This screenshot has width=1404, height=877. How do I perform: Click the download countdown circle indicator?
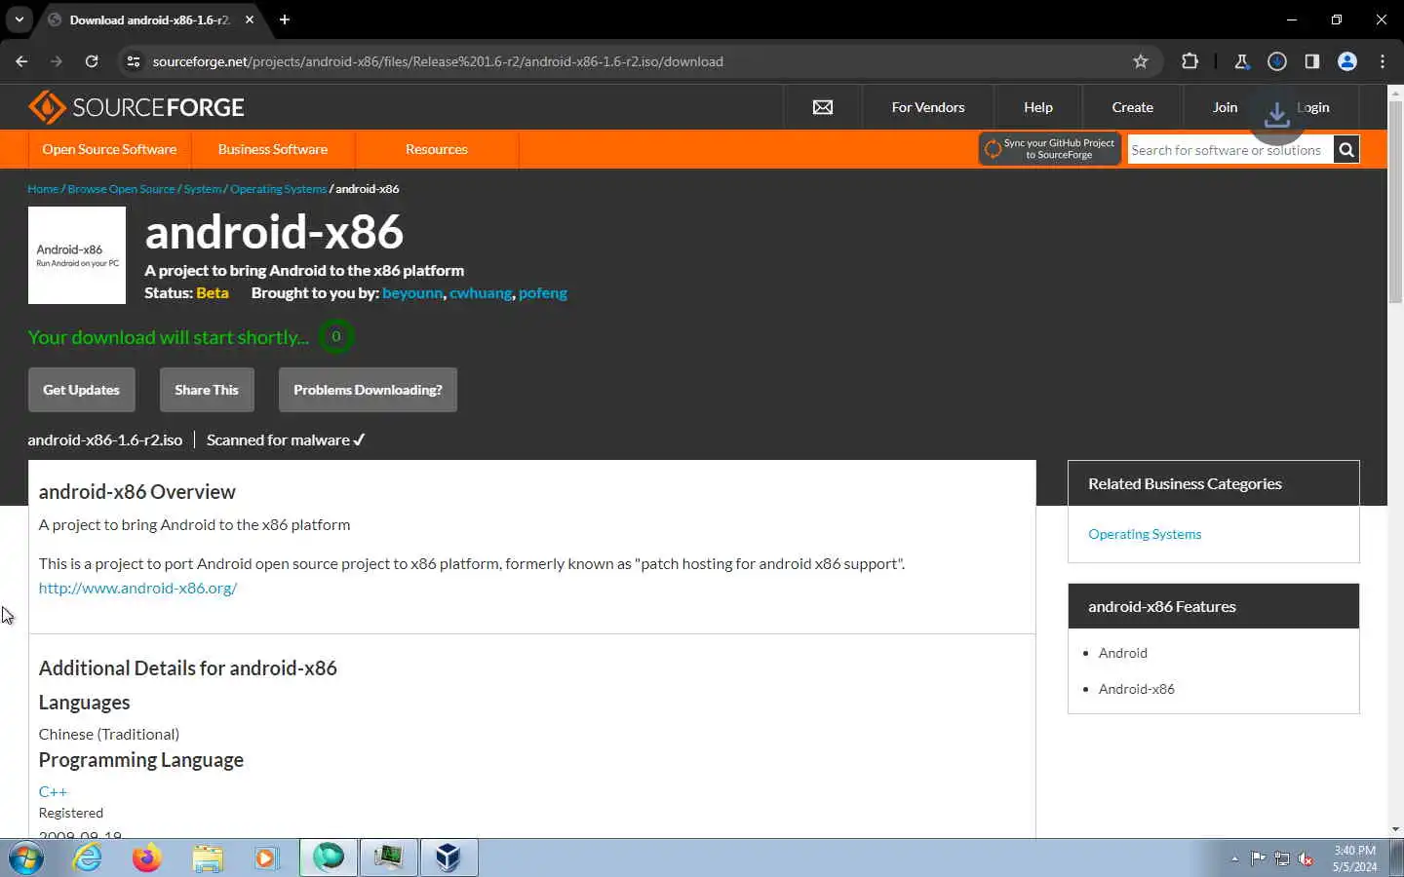point(335,337)
